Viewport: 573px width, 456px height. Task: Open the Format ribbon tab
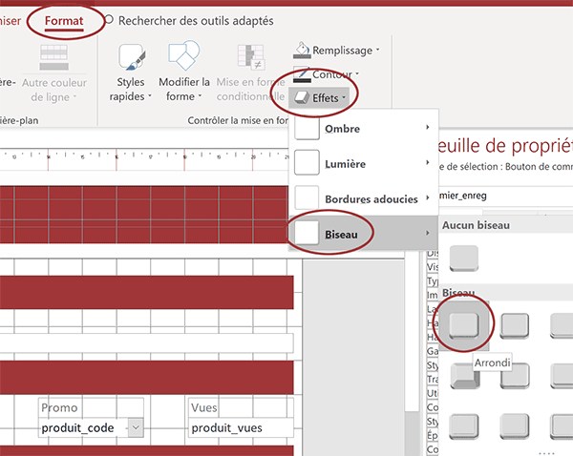coord(64,21)
